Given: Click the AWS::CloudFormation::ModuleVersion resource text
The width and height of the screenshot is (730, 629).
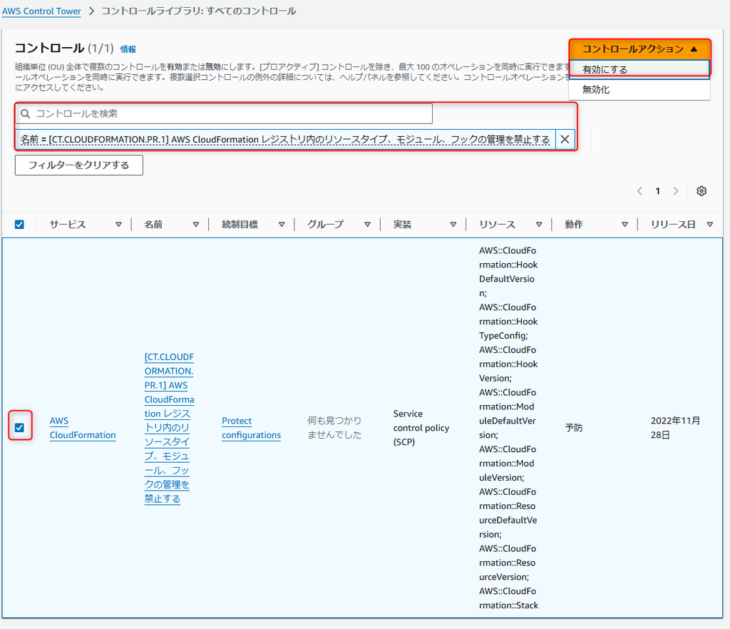Looking at the screenshot, I should click(507, 464).
